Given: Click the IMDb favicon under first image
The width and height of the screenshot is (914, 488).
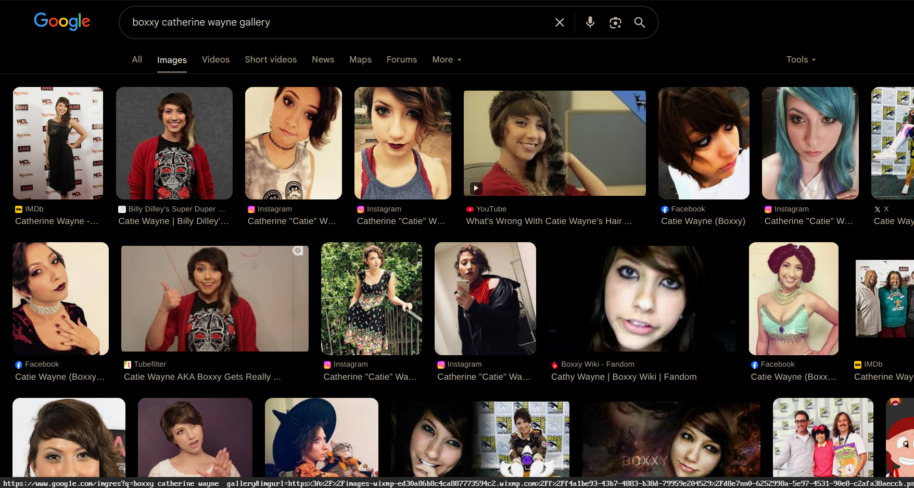Looking at the screenshot, I should tap(19, 209).
